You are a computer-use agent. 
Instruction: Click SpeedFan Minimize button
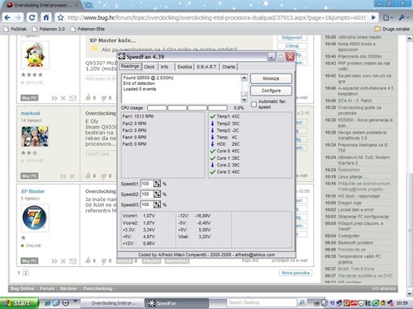tap(271, 78)
